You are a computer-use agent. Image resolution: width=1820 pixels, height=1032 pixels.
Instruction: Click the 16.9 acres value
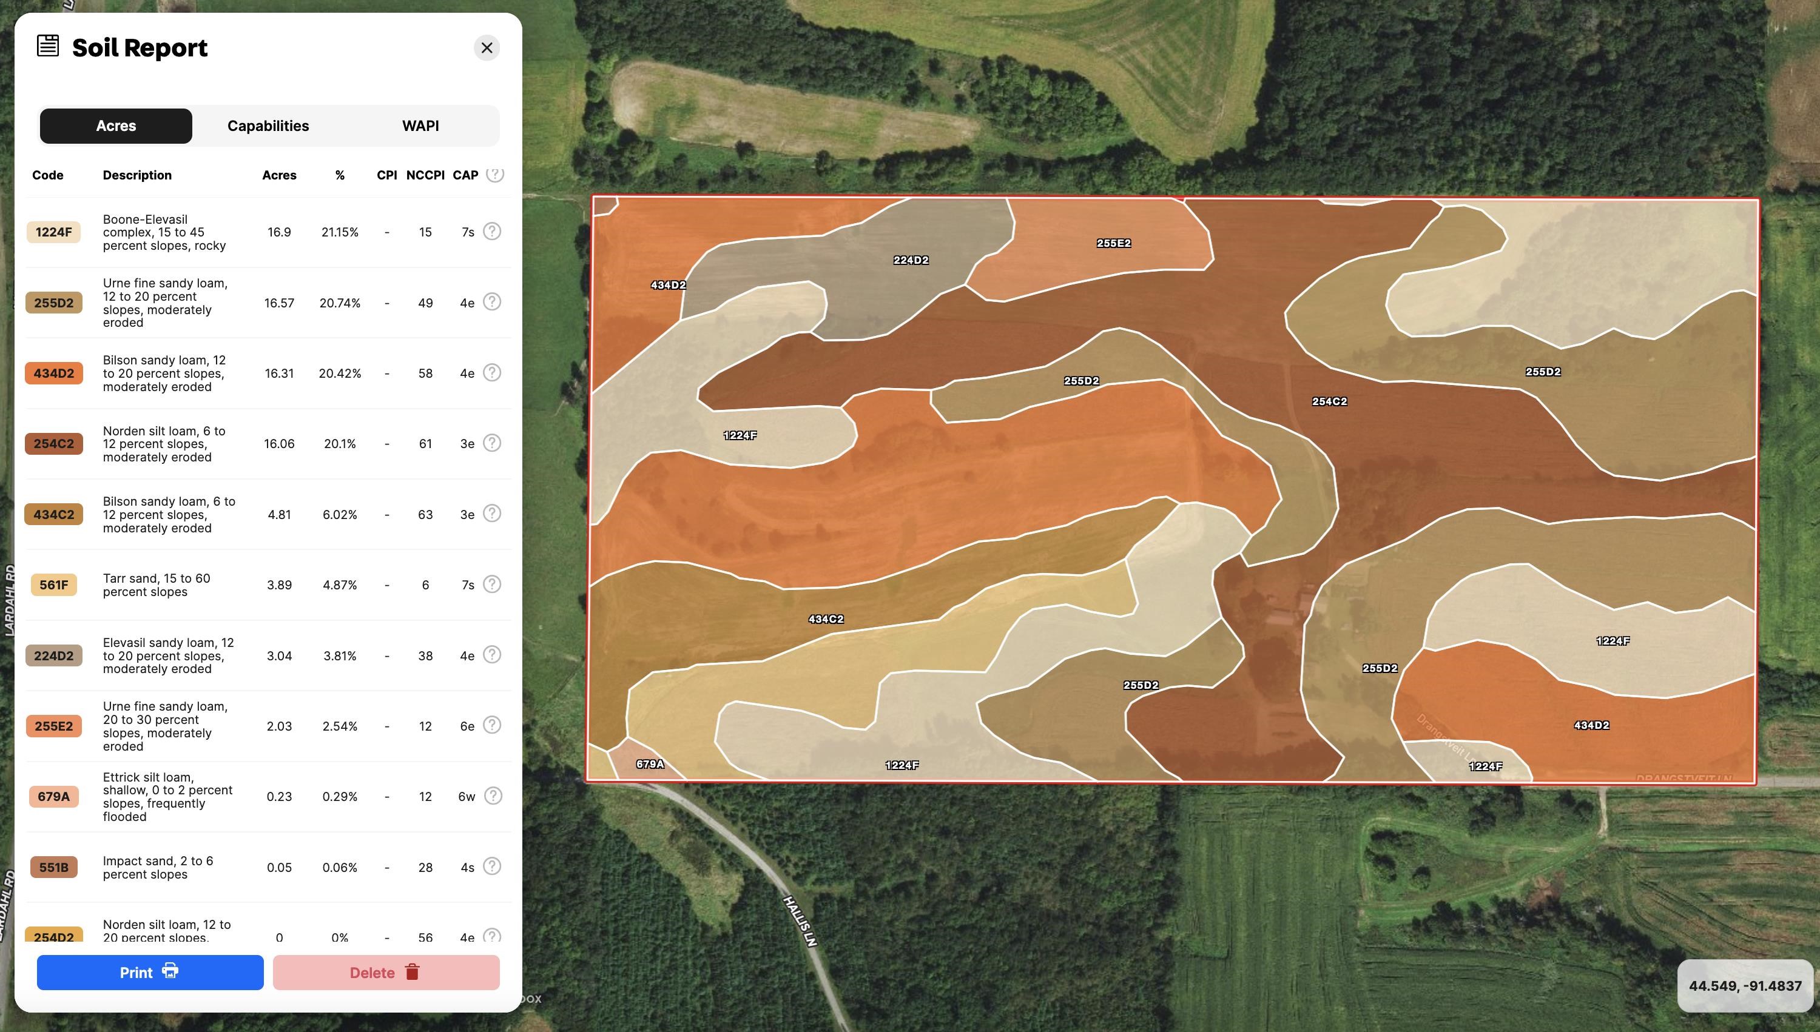(279, 232)
